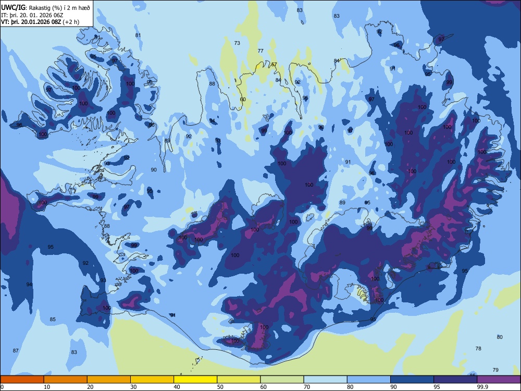The image size is (521, 391).
Task: Select the bright yellow 40–50 legend swatch
Action: [x=195, y=380]
